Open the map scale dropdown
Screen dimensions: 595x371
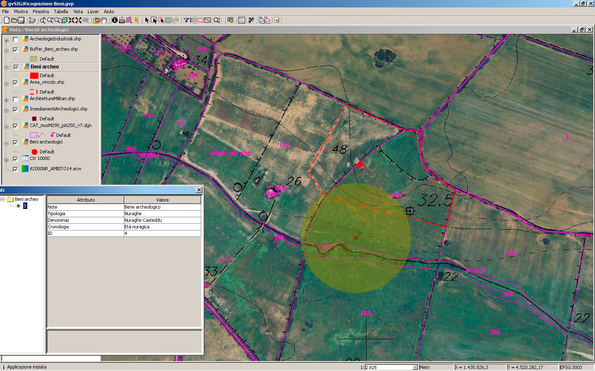click(415, 367)
